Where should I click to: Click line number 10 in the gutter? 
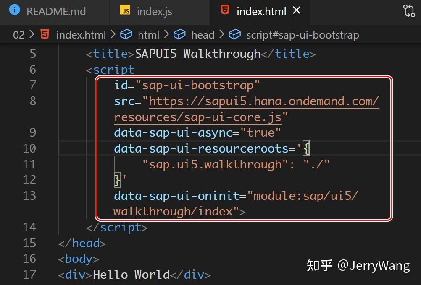click(29, 148)
